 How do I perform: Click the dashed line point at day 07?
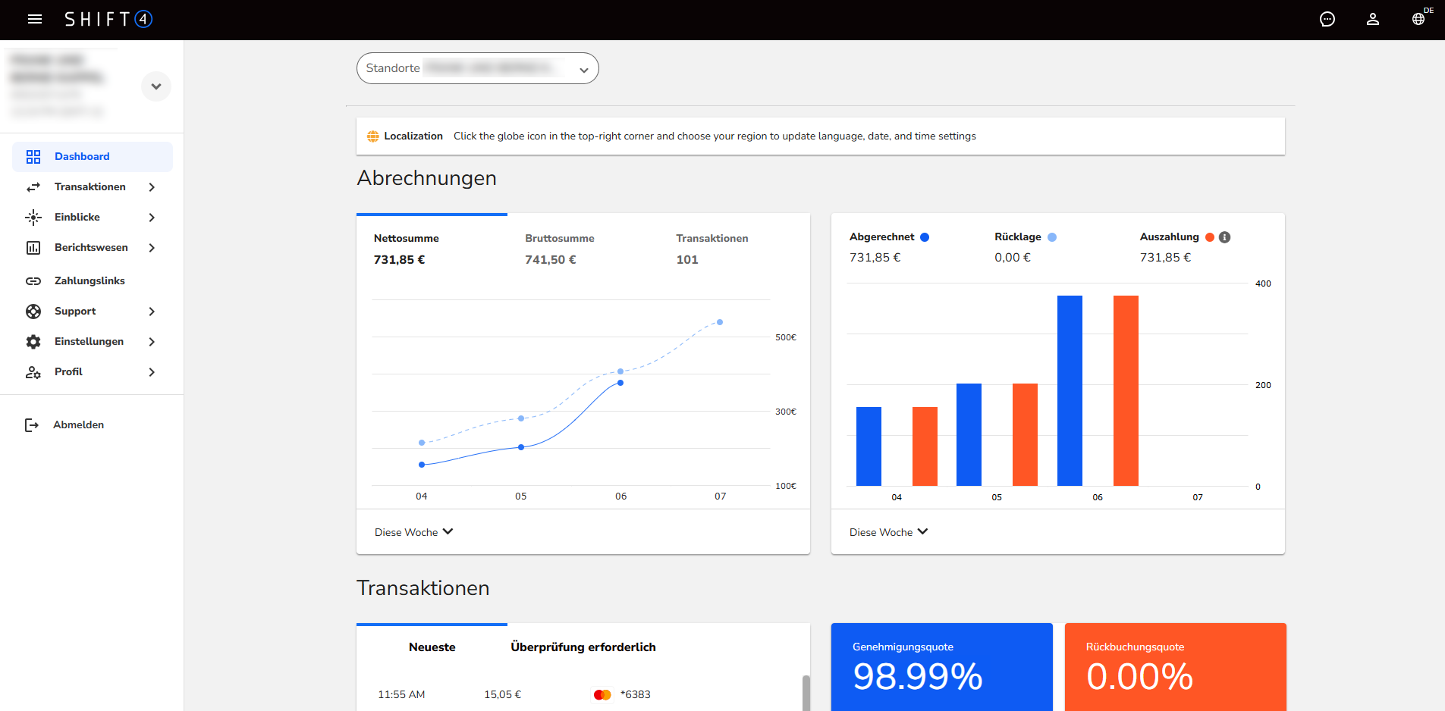[x=720, y=322]
